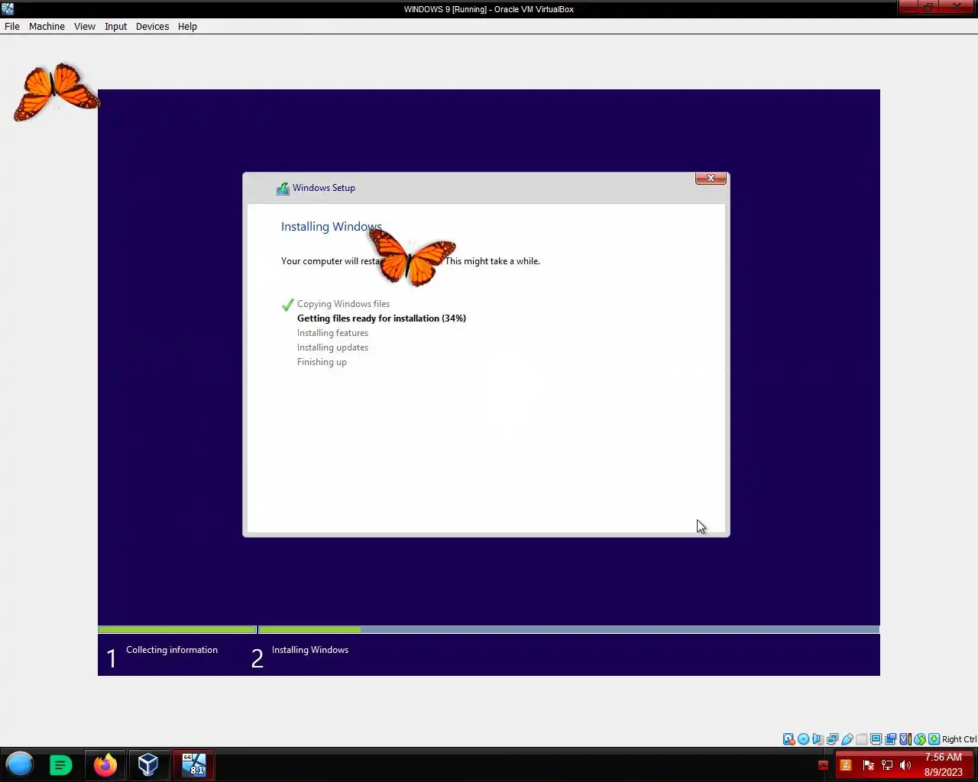Click the Right Ctrl host key label

pyautogui.click(x=959, y=739)
